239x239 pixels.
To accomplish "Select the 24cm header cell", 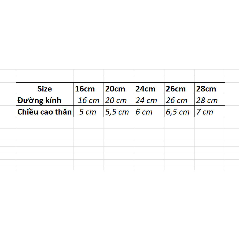I will coord(149,89).
